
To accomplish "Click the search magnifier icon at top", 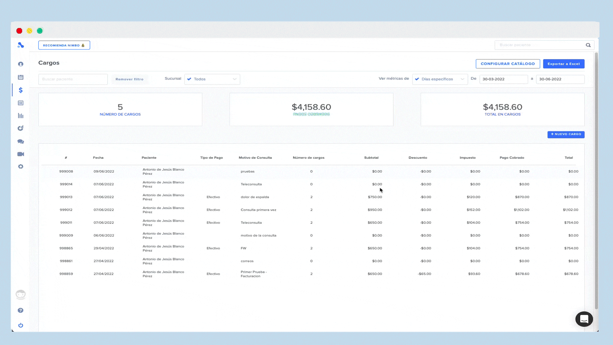I will (x=588, y=45).
